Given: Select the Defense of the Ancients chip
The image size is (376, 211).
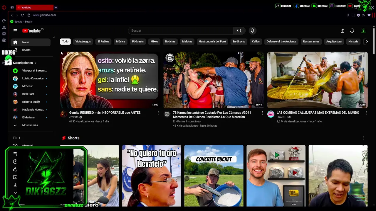Looking at the screenshot, I should point(281,42).
